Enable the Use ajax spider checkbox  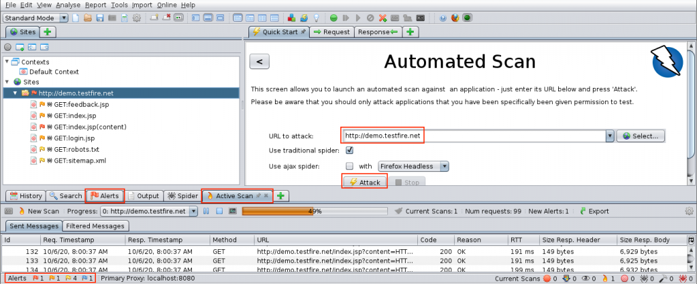click(x=349, y=166)
